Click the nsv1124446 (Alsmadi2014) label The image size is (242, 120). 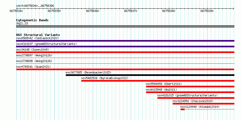(x=200, y=107)
